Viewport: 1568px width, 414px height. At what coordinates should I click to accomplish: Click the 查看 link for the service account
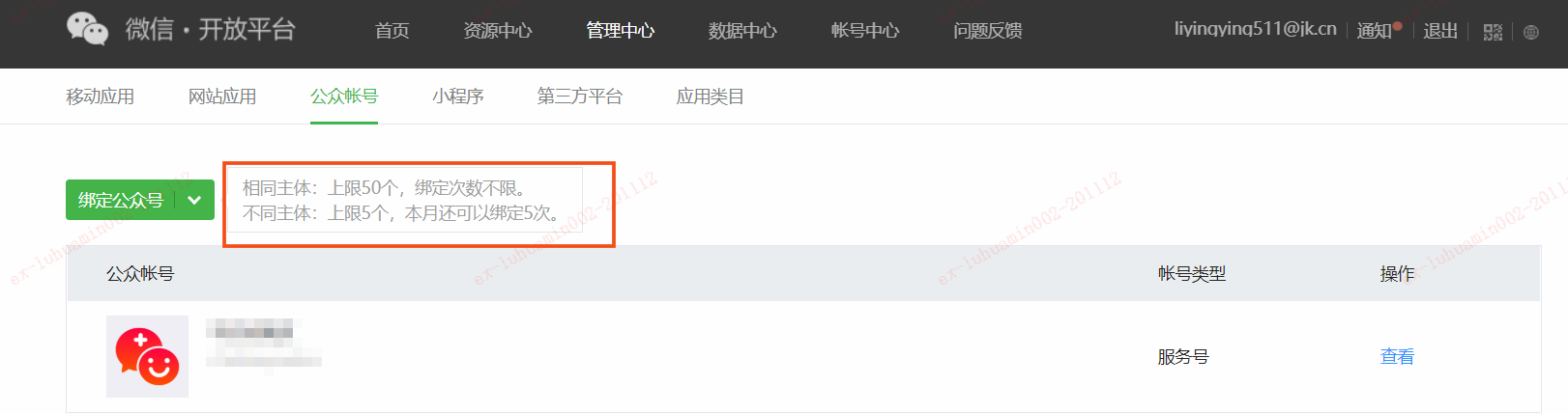[x=1397, y=357]
